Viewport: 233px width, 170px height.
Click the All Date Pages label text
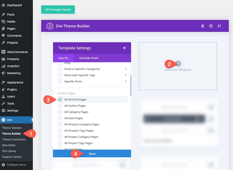(x=74, y=118)
